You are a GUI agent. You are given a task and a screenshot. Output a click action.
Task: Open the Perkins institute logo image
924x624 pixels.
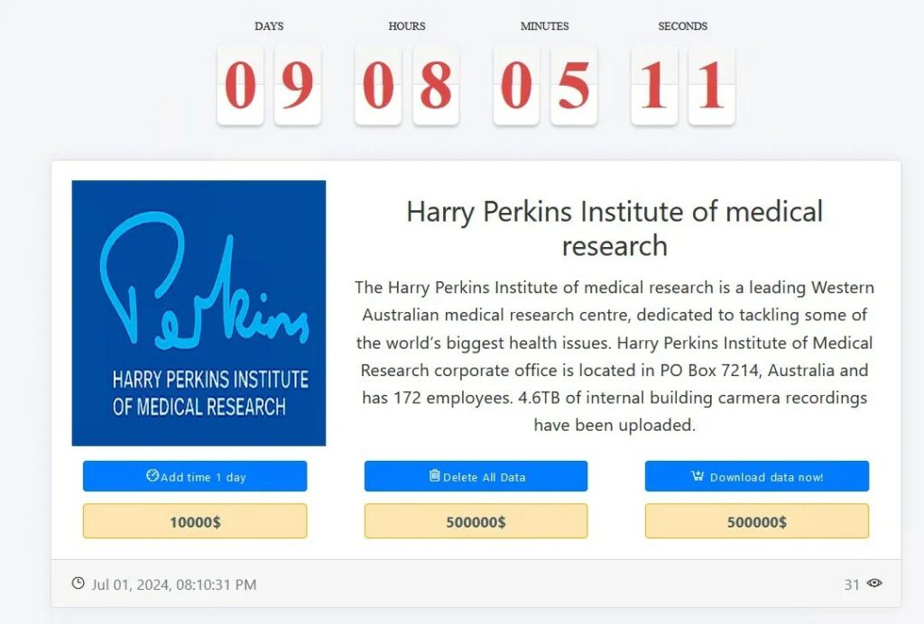(199, 313)
